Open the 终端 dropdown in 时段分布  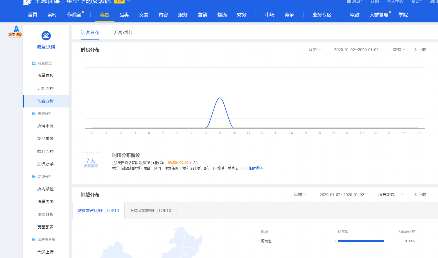point(399,50)
